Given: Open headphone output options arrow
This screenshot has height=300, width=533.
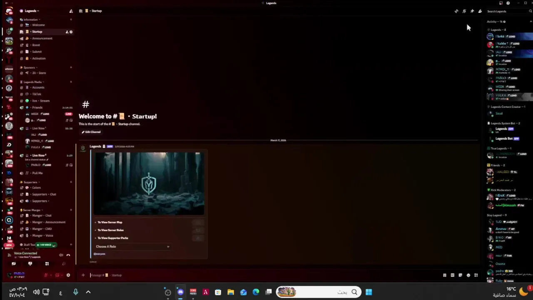Looking at the screenshot, I should pyautogui.click(x=62, y=275).
